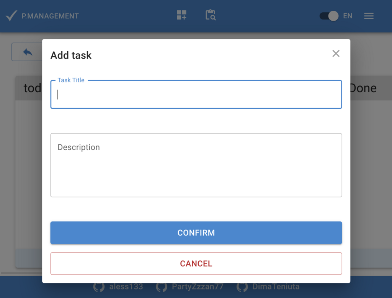Confirm the new task
The image size is (392, 298).
pos(196,233)
